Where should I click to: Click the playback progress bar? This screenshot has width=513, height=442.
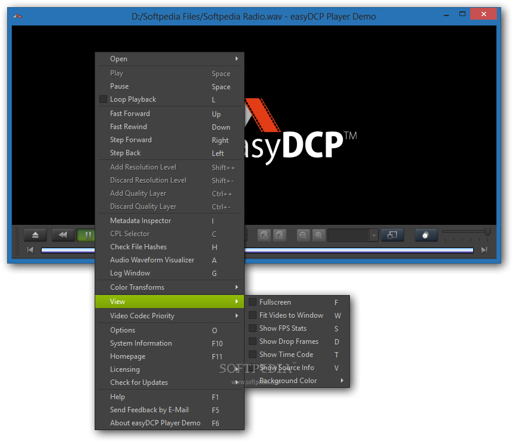tap(359, 250)
